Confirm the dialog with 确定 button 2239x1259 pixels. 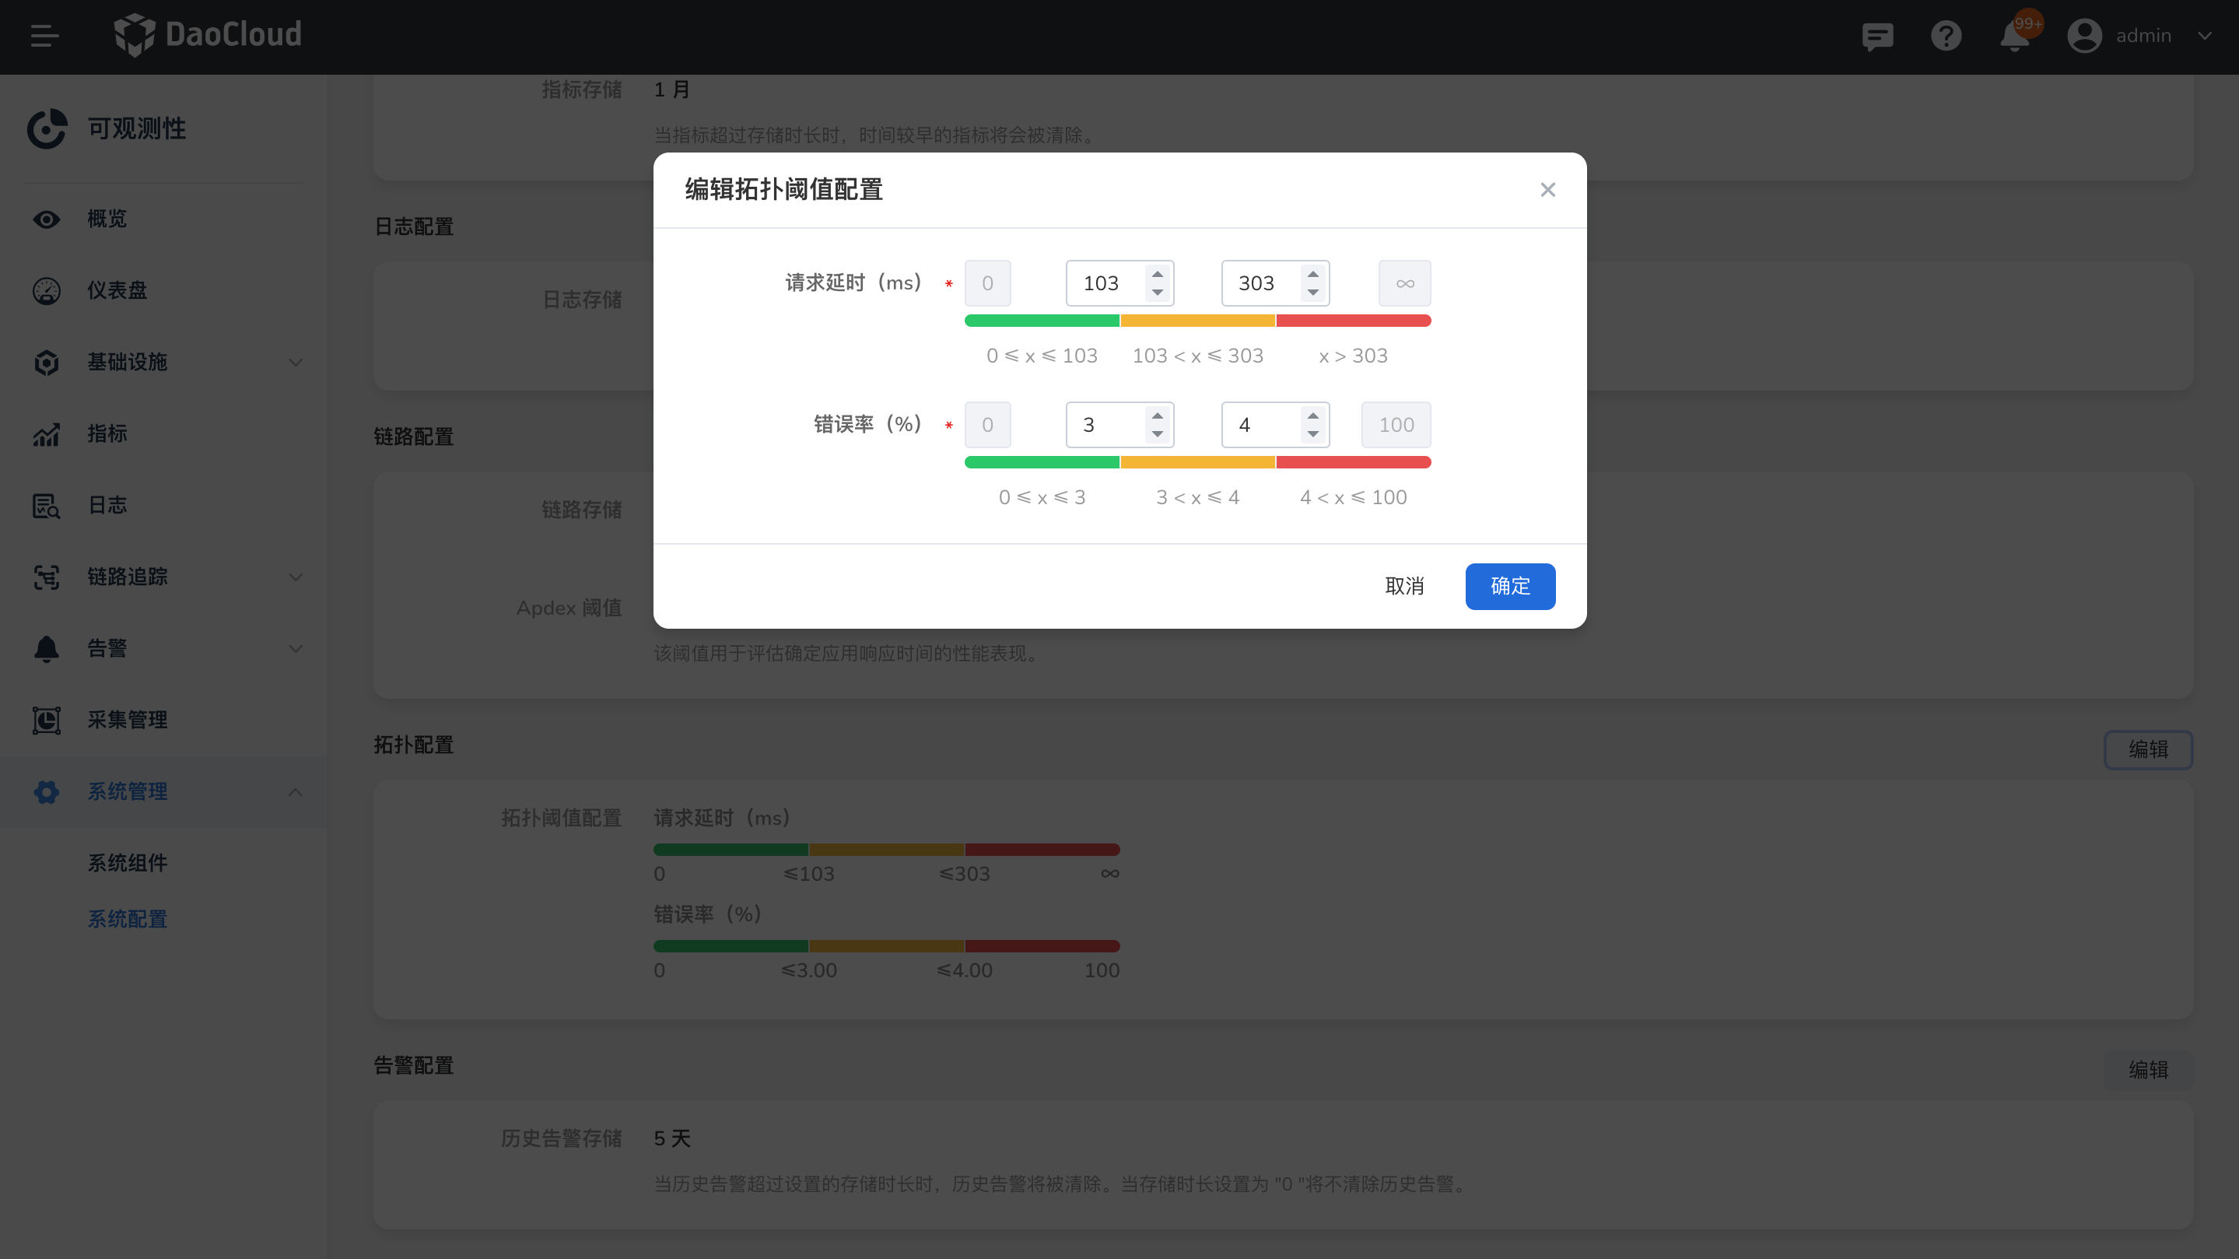tap(1510, 587)
